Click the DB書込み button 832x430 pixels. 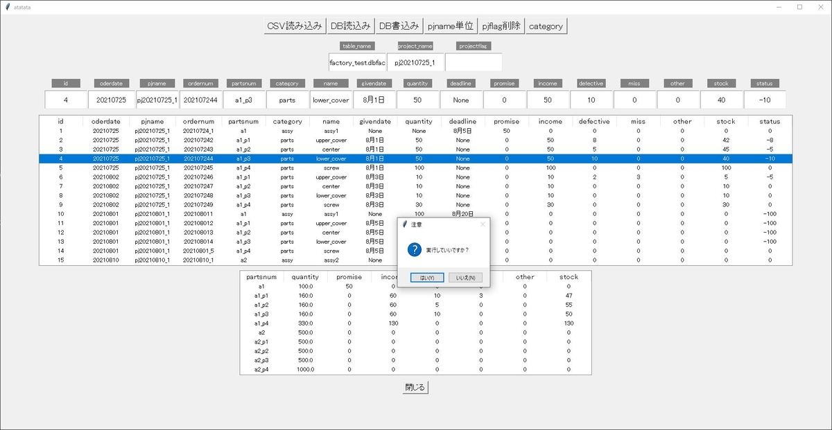399,26
